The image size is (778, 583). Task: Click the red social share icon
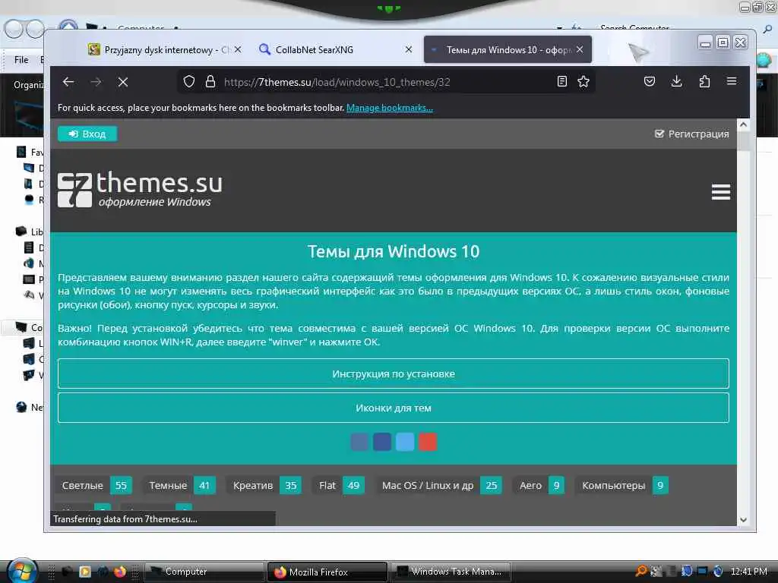pyautogui.click(x=428, y=442)
